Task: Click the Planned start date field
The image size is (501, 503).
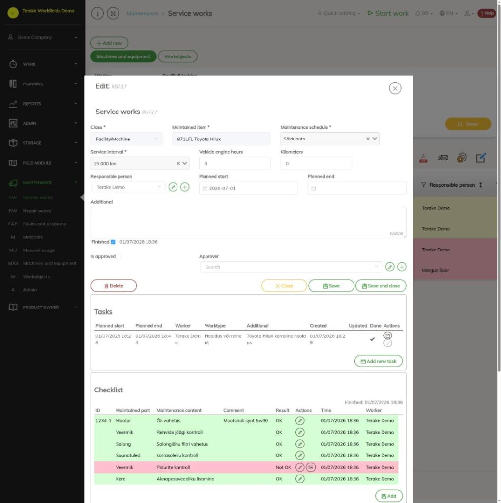Action: point(248,188)
